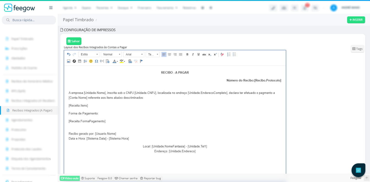
Task: Toggle bold formatting
Action: pyautogui.click(x=187, y=54)
